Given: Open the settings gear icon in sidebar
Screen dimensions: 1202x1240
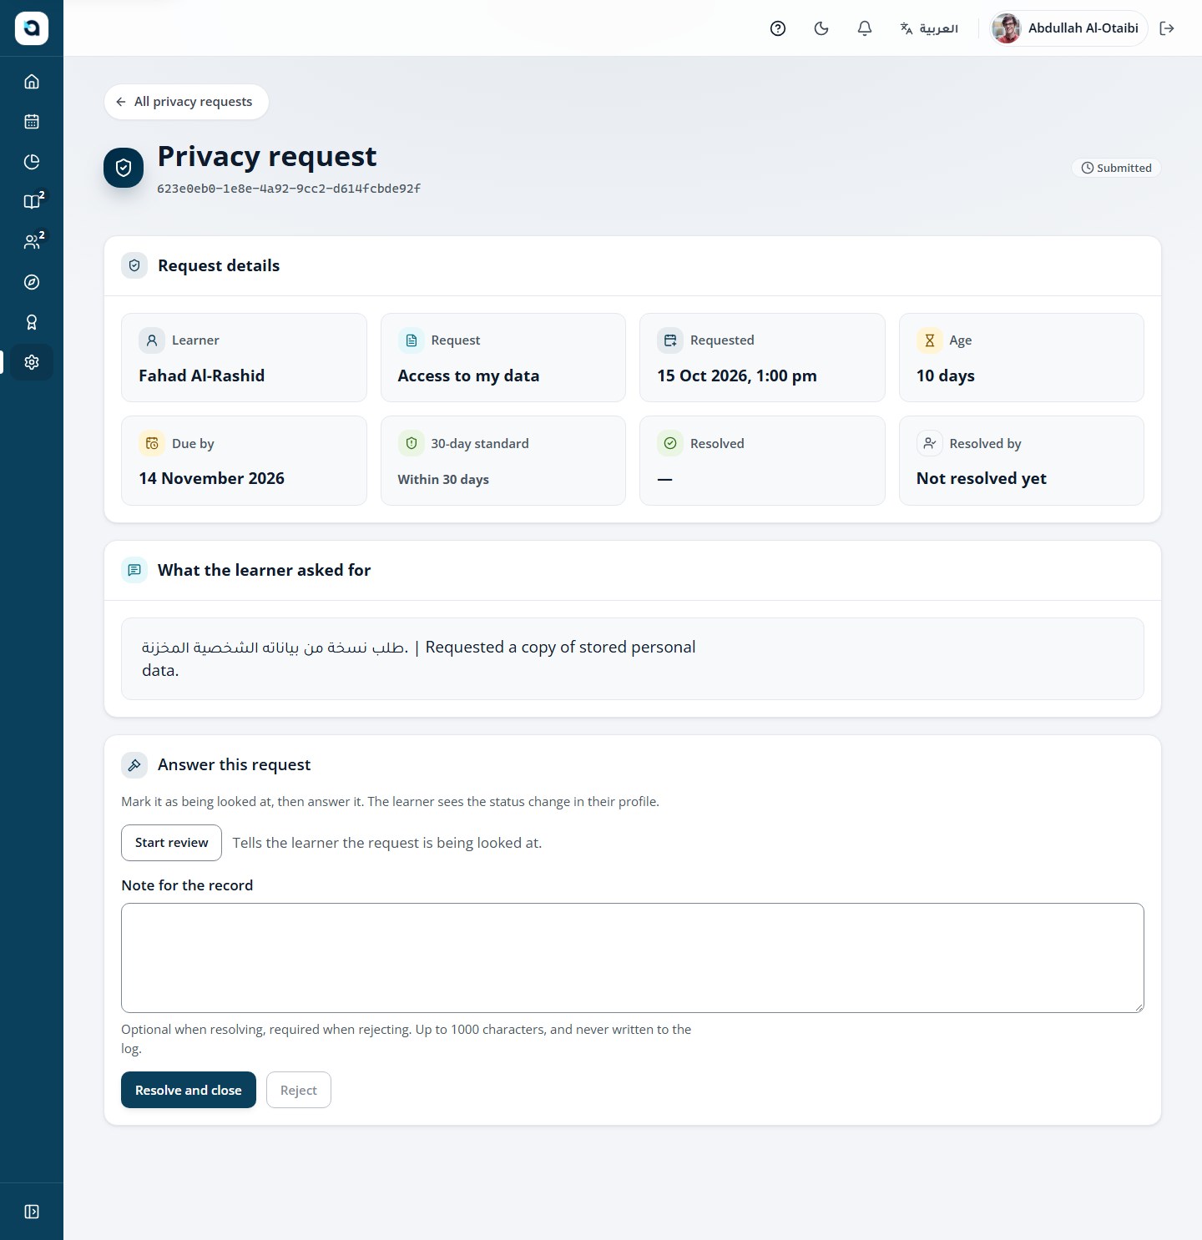Looking at the screenshot, I should [32, 362].
